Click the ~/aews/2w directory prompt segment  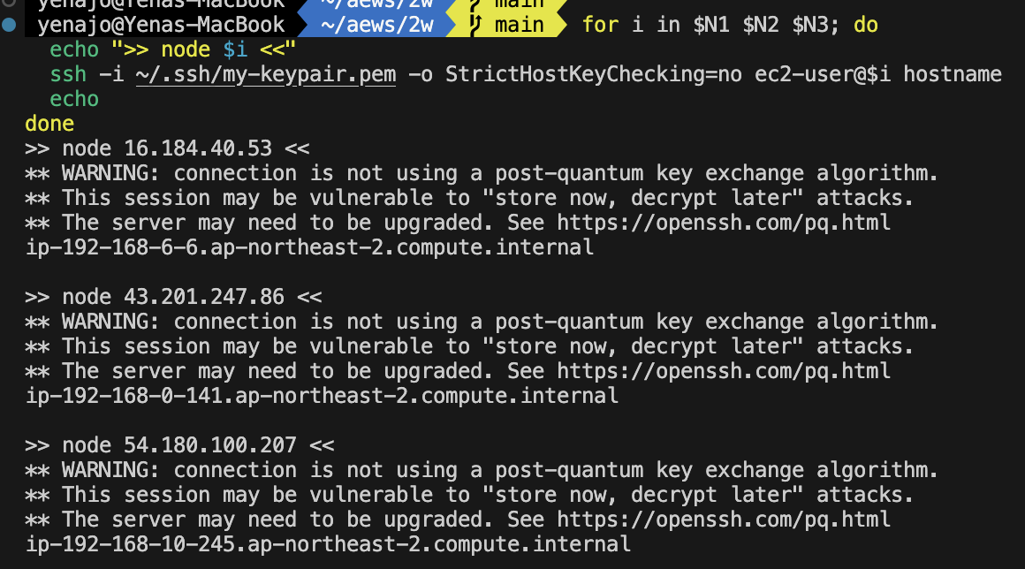coord(377,25)
